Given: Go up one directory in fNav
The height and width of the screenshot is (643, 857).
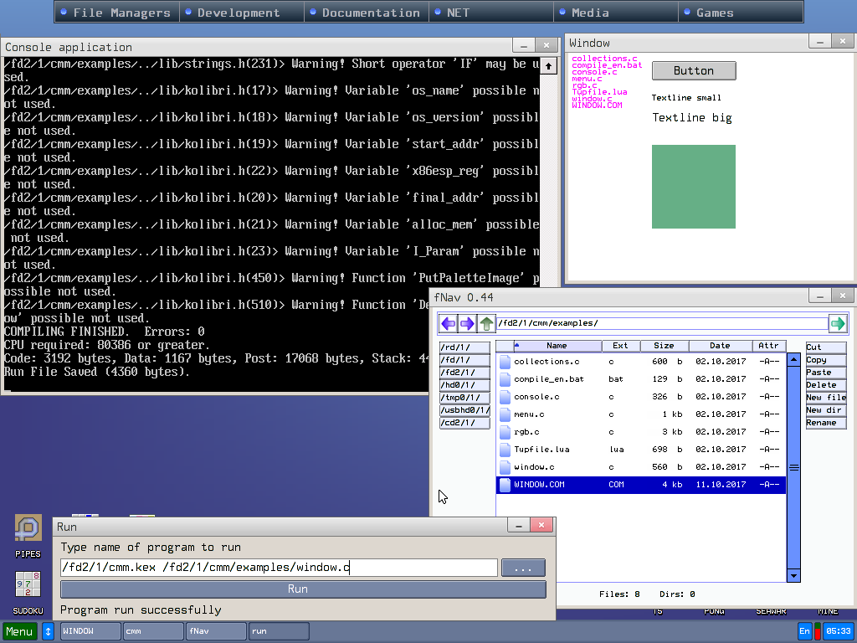Looking at the screenshot, I should (486, 323).
